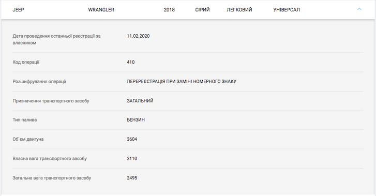Collapse the vehicle details with the chevron icon
The image size is (376, 196).
click(x=359, y=9)
